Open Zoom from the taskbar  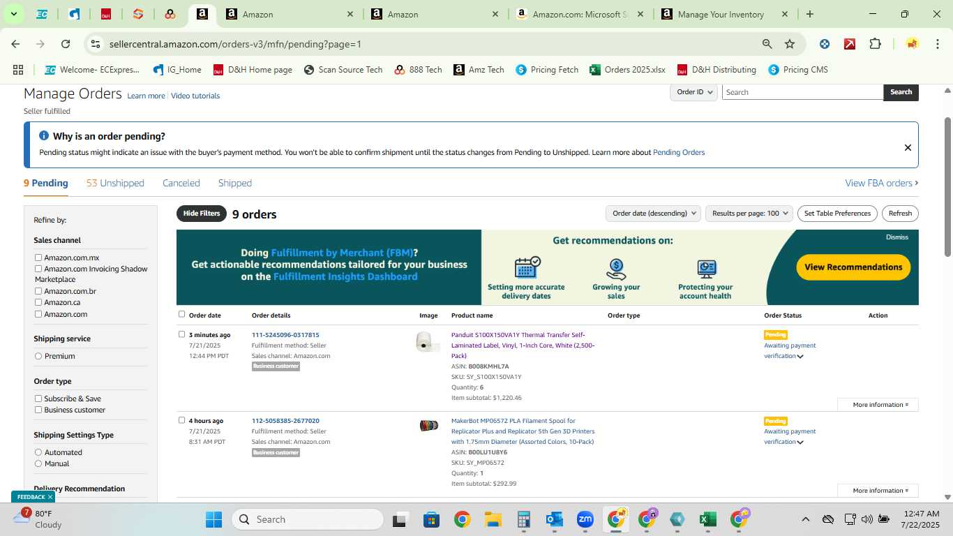[585, 519]
